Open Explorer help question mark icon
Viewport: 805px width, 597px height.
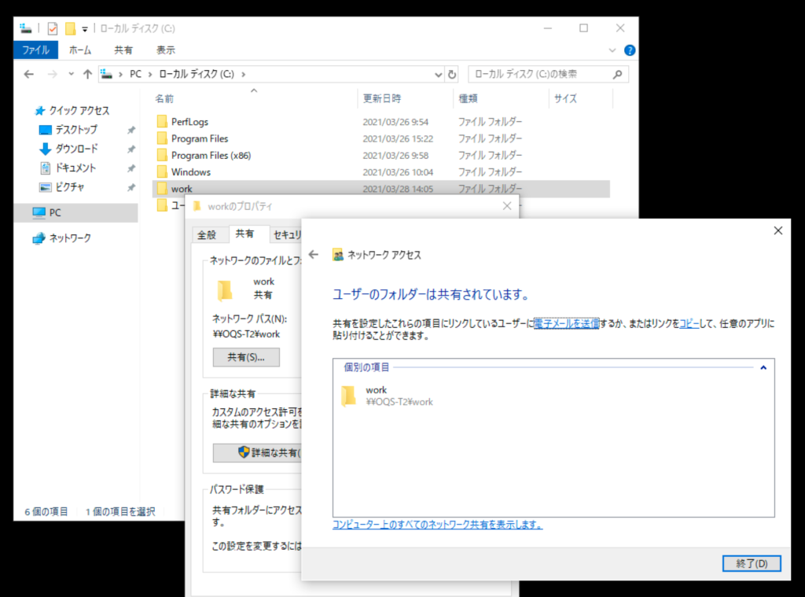(629, 50)
